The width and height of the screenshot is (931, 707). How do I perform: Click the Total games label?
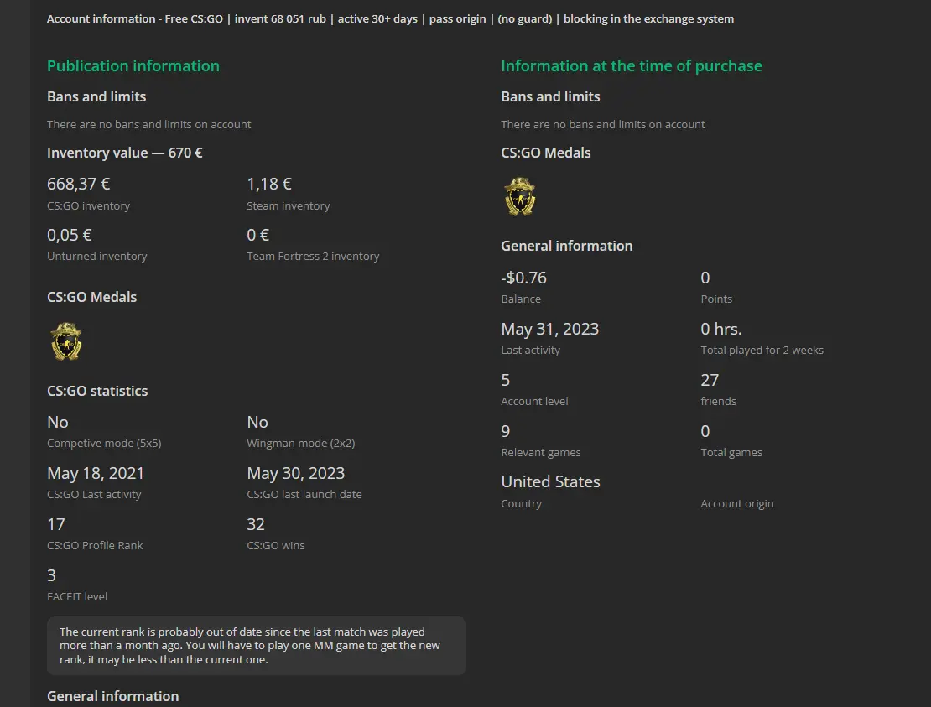[x=731, y=452]
